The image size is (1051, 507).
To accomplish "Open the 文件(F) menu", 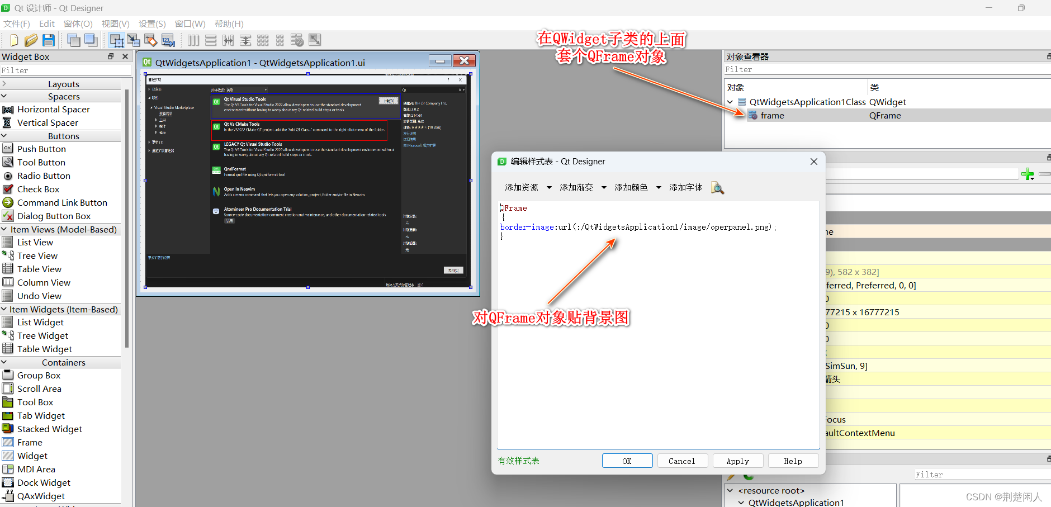I will [17, 23].
